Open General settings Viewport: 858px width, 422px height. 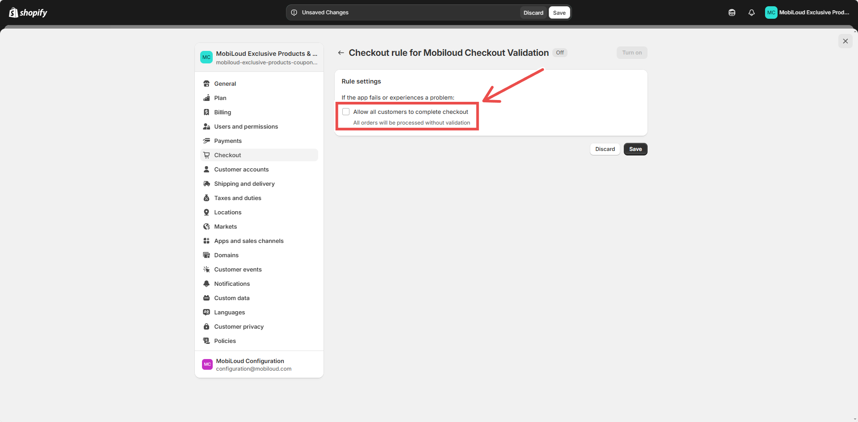pyautogui.click(x=259, y=84)
